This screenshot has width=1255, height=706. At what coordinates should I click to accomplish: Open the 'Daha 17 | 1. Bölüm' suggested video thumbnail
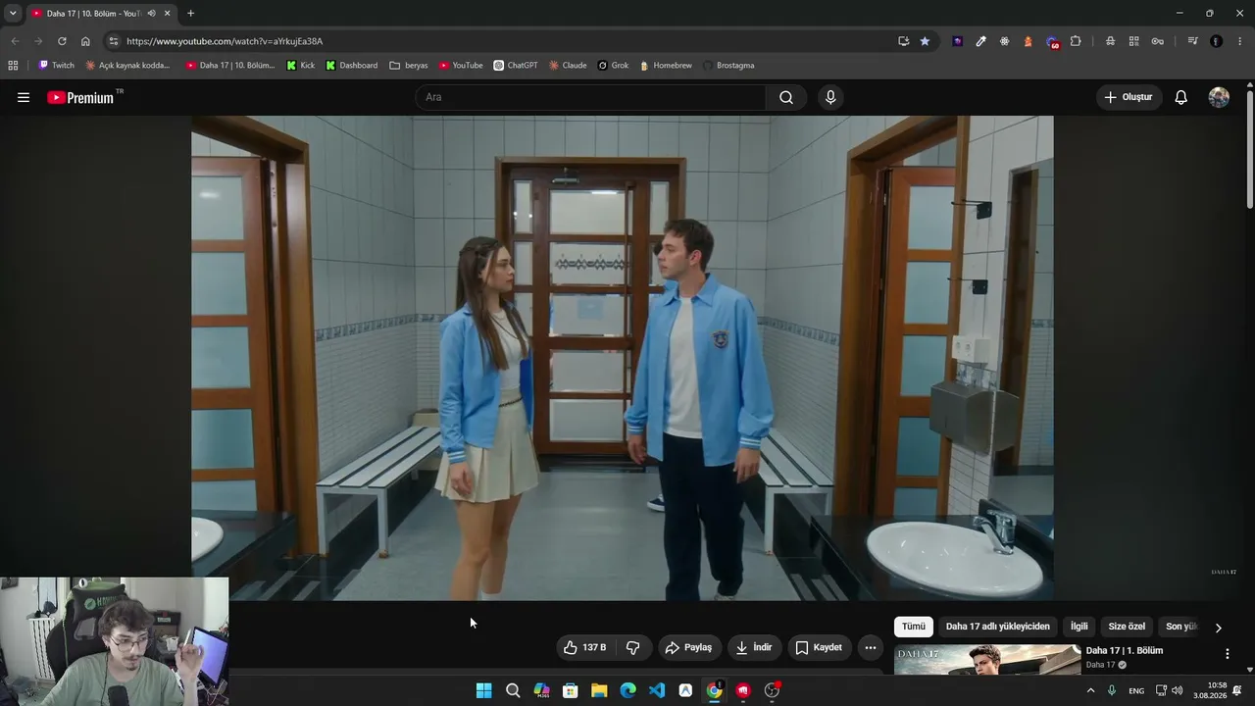987,659
